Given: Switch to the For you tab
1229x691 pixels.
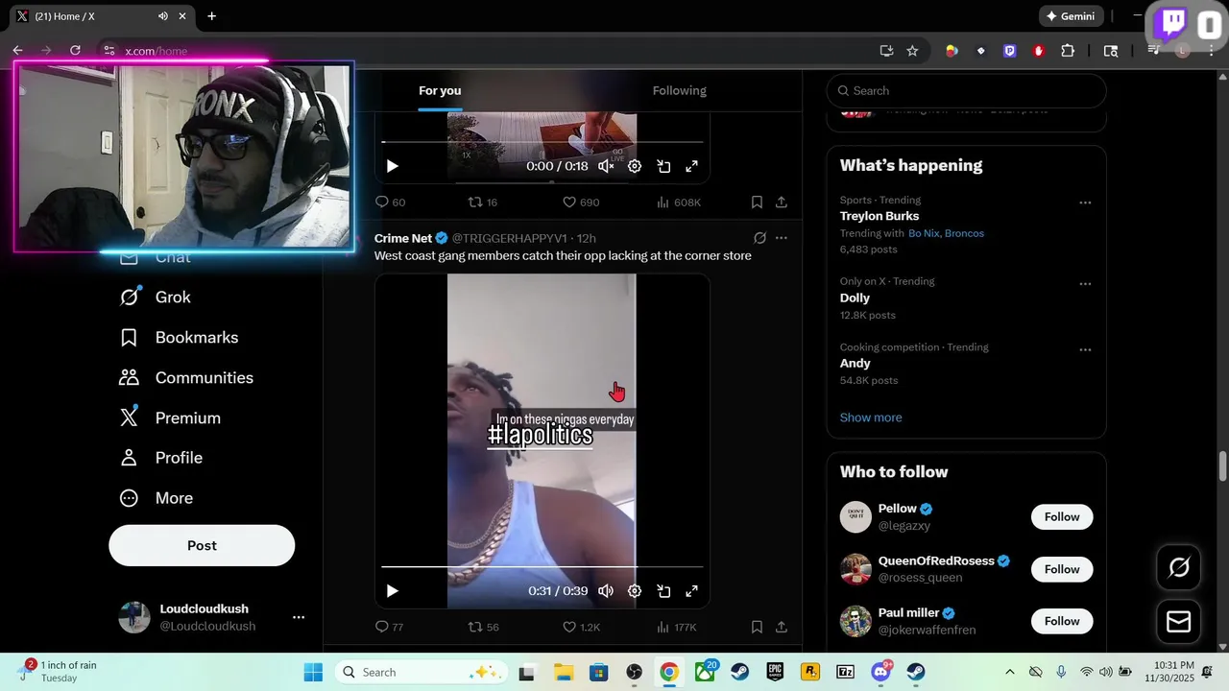Looking at the screenshot, I should pyautogui.click(x=440, y=90).
